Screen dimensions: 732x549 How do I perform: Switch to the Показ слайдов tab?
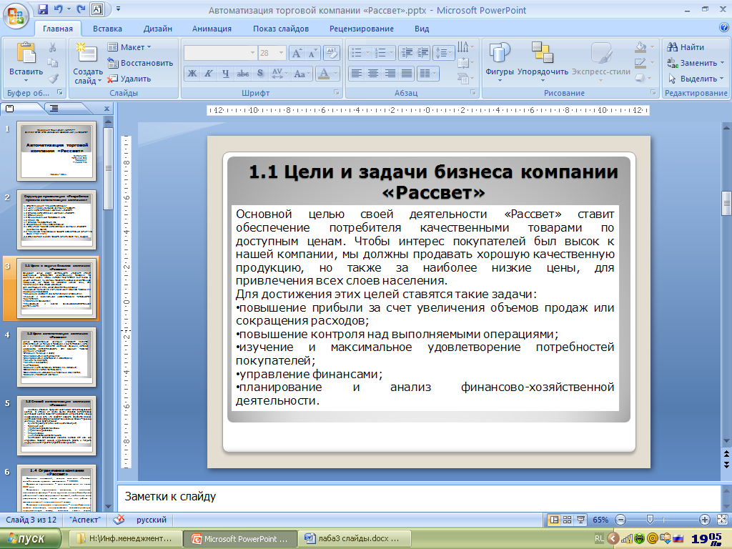tap(281, 29)
